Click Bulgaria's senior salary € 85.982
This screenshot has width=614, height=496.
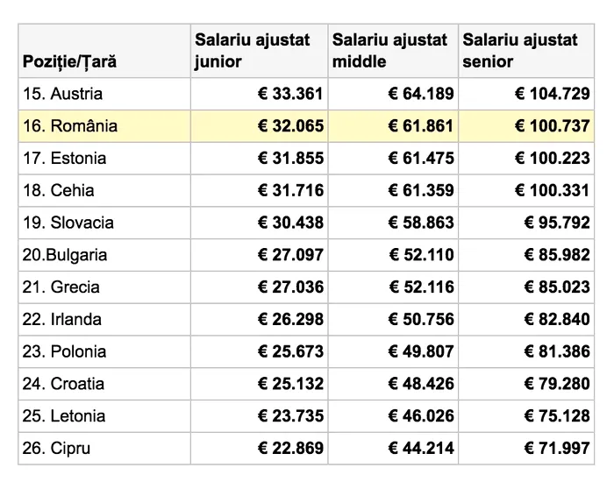click(557, 255)
